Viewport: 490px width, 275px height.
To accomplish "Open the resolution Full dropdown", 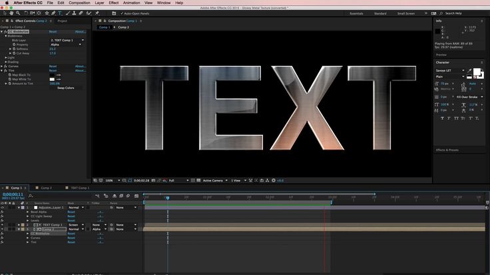I will (178, 181).
